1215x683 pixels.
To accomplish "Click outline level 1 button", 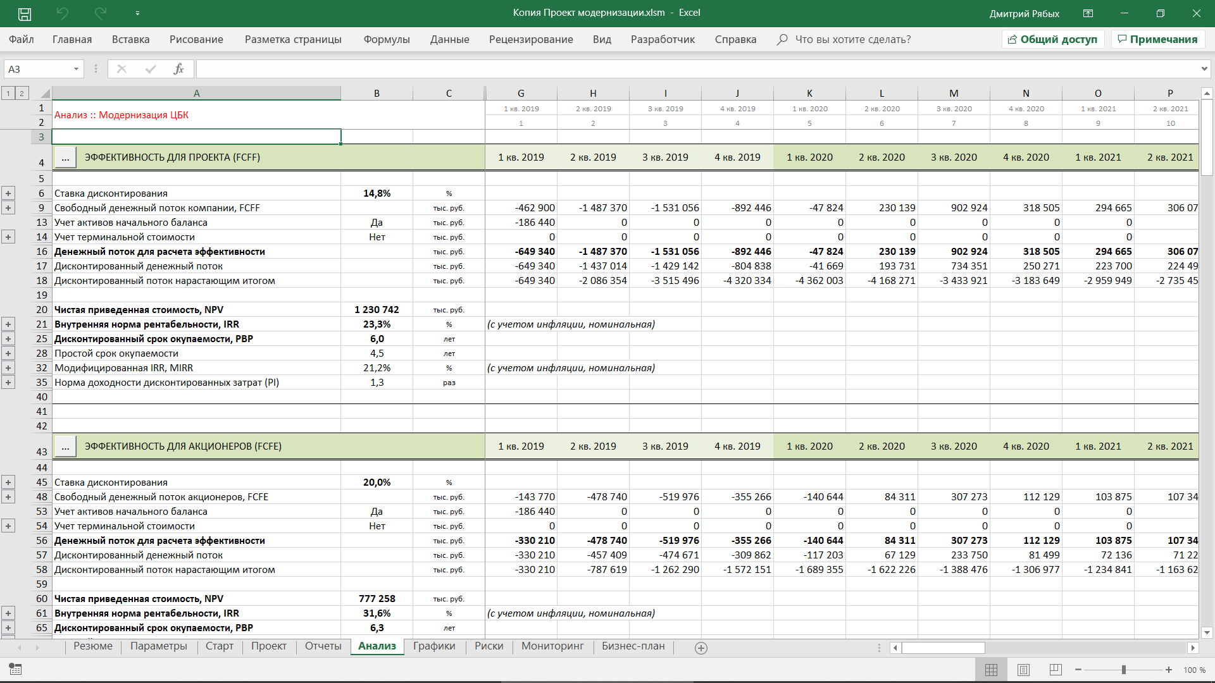I will click(x=8, y=94).
